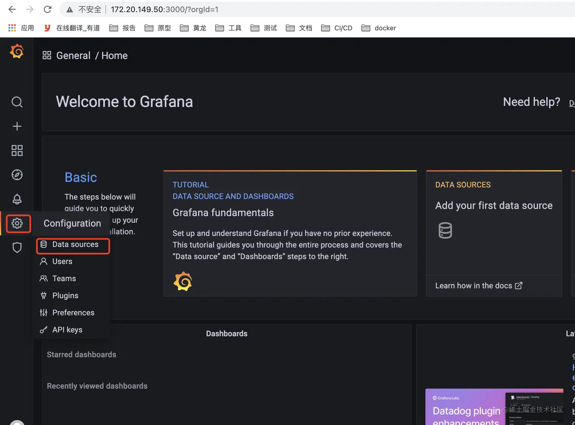Click the Need help? text

[532, 102]
